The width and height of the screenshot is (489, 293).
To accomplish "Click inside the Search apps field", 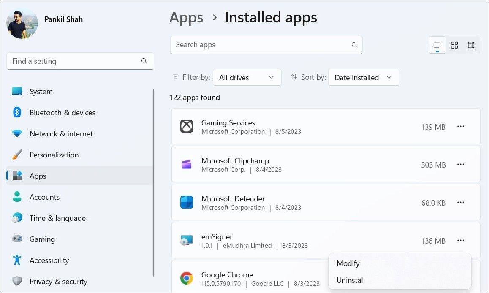I will (x=266, y=45).
